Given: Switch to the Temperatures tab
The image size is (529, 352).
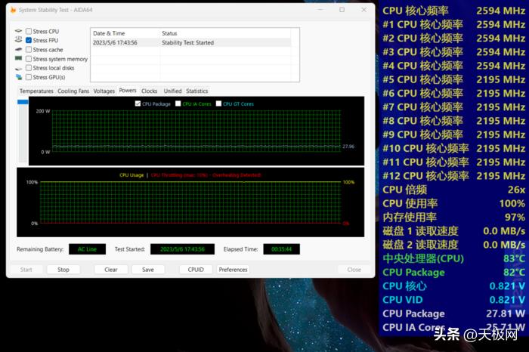Looking at the screenshot, I should pos(36,91).
